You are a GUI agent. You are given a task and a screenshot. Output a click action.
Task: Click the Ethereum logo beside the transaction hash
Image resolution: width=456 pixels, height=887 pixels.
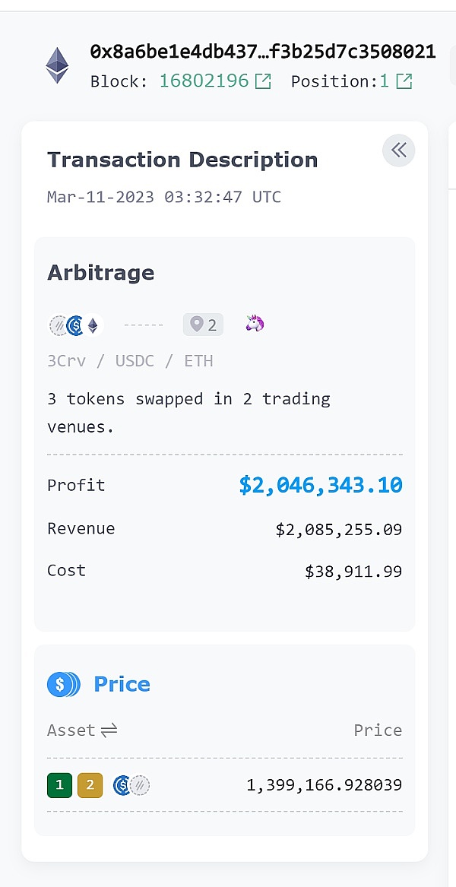(57, 65)
